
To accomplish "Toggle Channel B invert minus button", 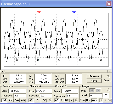I will pyautogui.click(x=72, y=100).
